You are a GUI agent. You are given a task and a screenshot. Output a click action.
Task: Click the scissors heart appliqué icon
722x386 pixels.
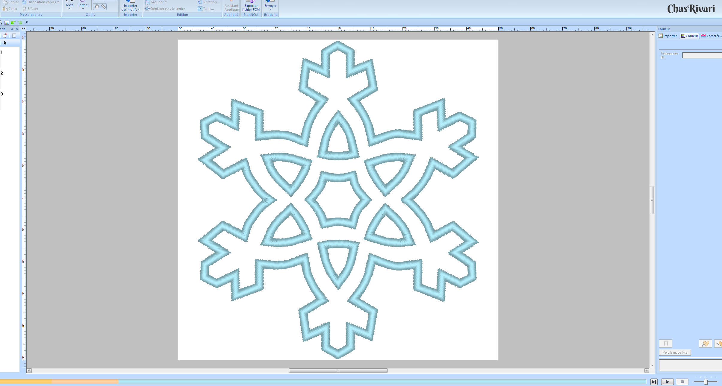(x=705, y=344)
